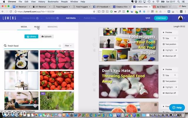Select the plated salad dishes photo
Viewport: 188px width, 118px height.
click(21, 60)
